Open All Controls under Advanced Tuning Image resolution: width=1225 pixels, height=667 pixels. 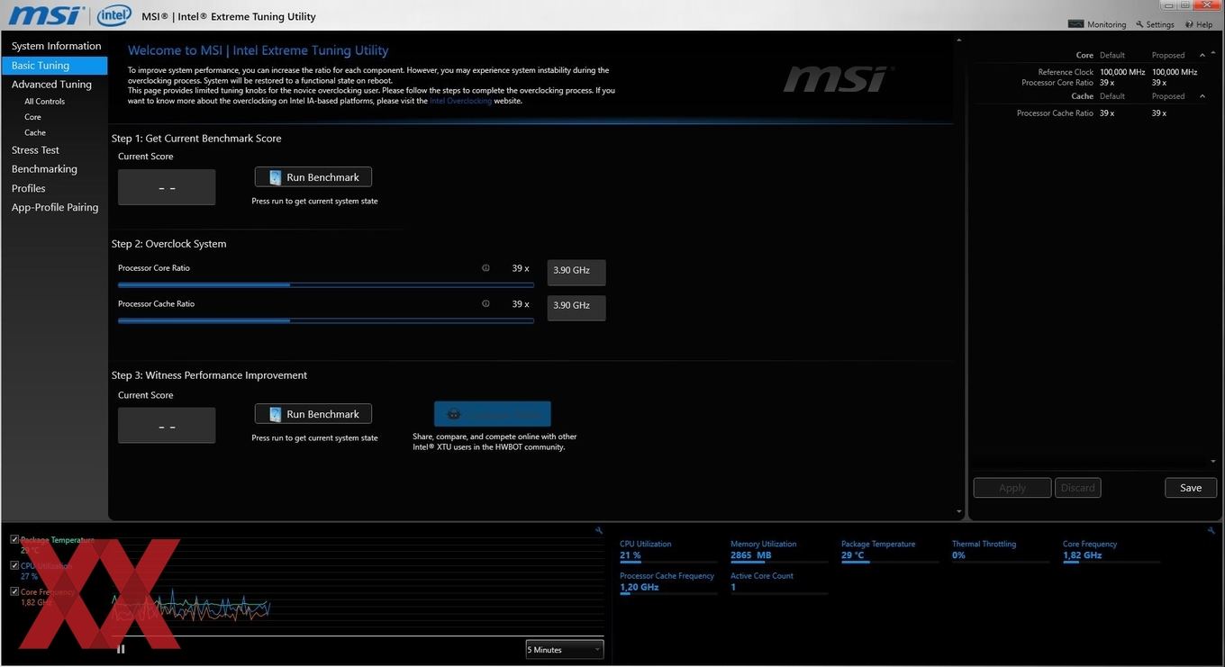44,102
